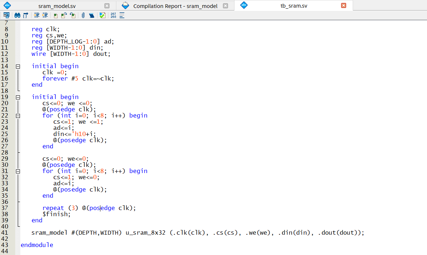Click 'reg cs,we;' declaration
The width and height of the screenshot is (427, 255).
49,36
